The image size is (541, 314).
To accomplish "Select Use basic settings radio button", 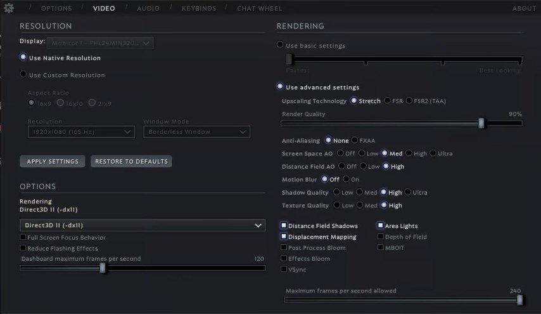I will 281,45.
